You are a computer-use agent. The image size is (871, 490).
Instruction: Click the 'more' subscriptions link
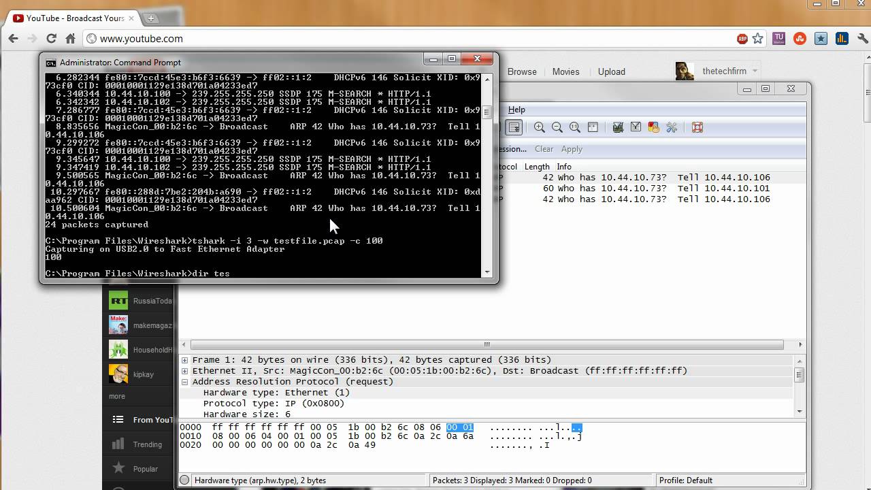click(x=117, y=396)
